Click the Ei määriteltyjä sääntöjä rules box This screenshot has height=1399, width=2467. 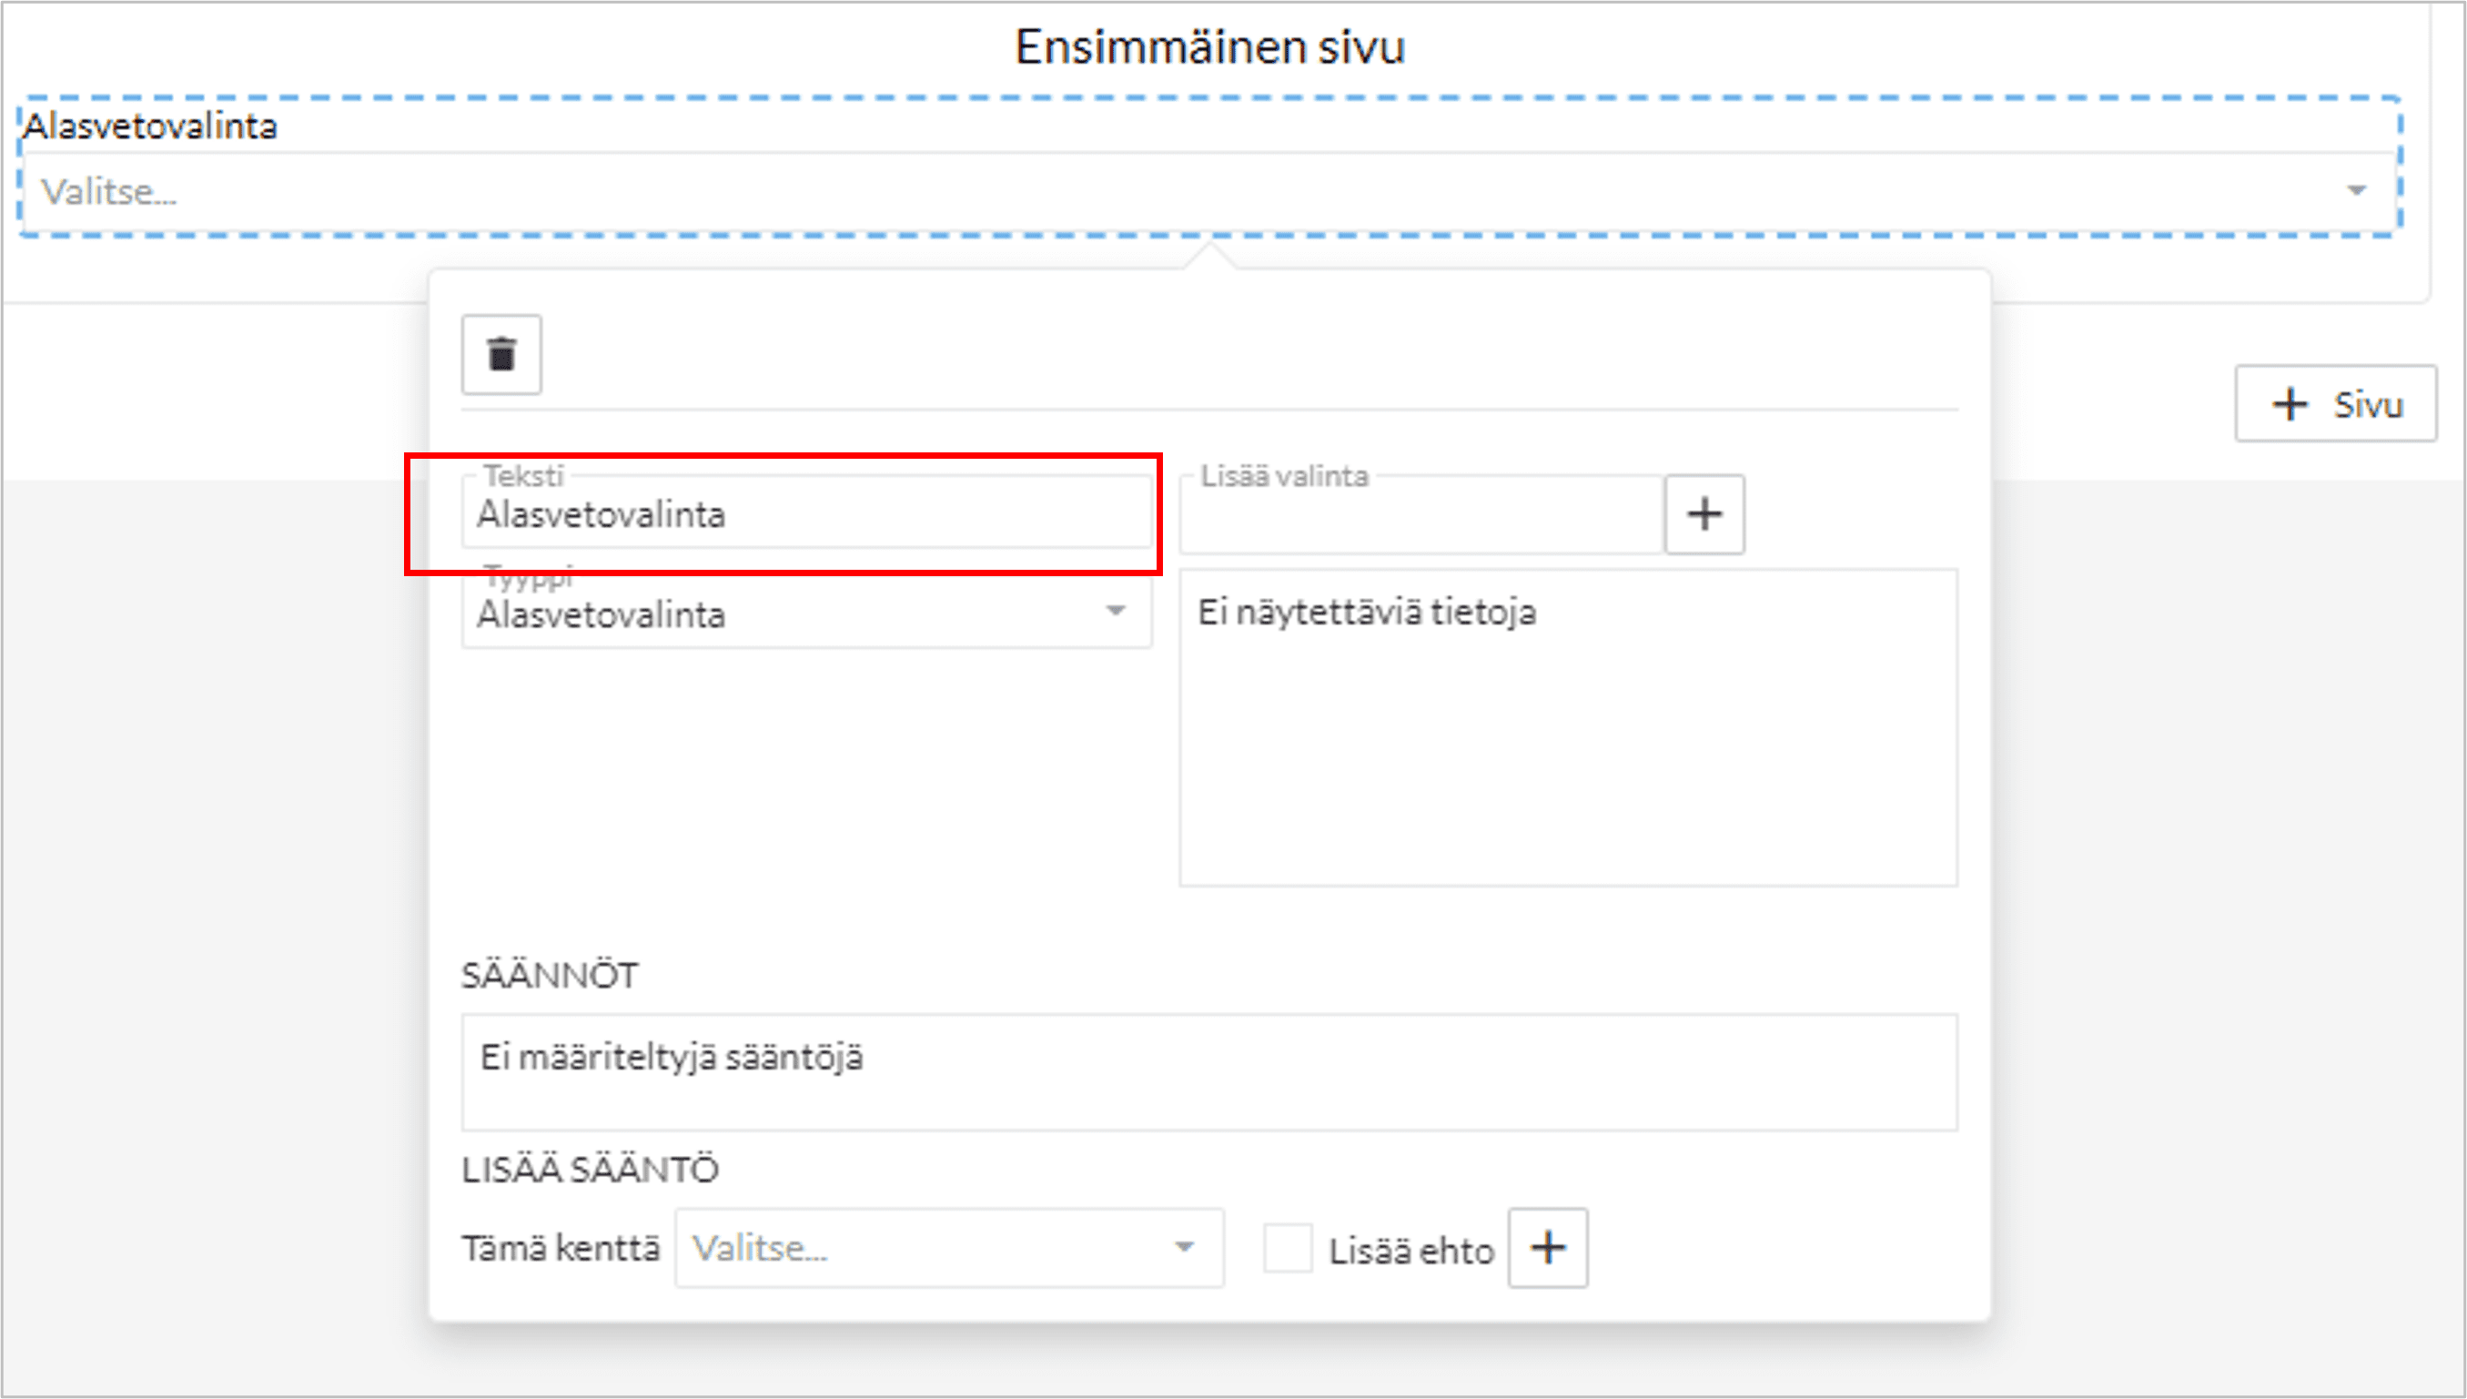pyautogui.click(x=1208, y=1071)
